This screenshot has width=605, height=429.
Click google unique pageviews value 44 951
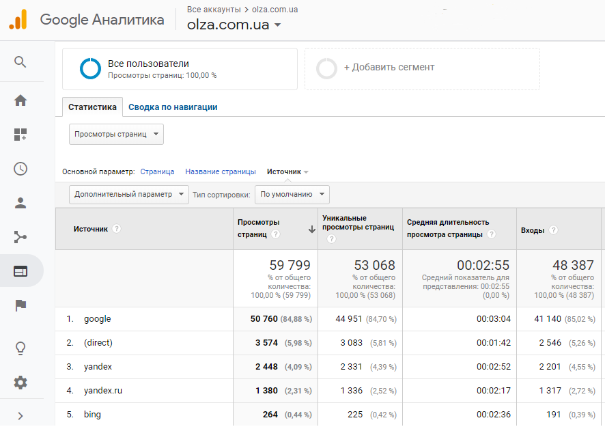point(349,319)
